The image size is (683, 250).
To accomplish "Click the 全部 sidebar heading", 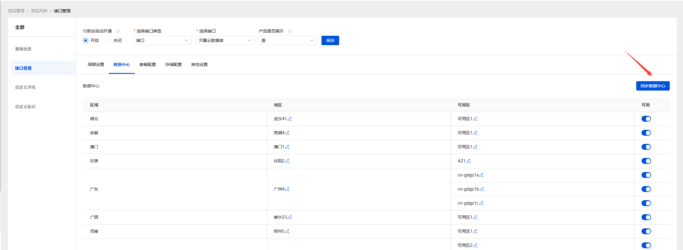I will pyautogui.click(x=20, y=27).
